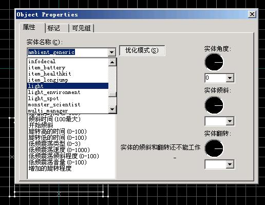The width and height of the screenshot is (265, 205).
Task: Click the dropdown list scroll-down arrow
Action: [x=112, y=109]
